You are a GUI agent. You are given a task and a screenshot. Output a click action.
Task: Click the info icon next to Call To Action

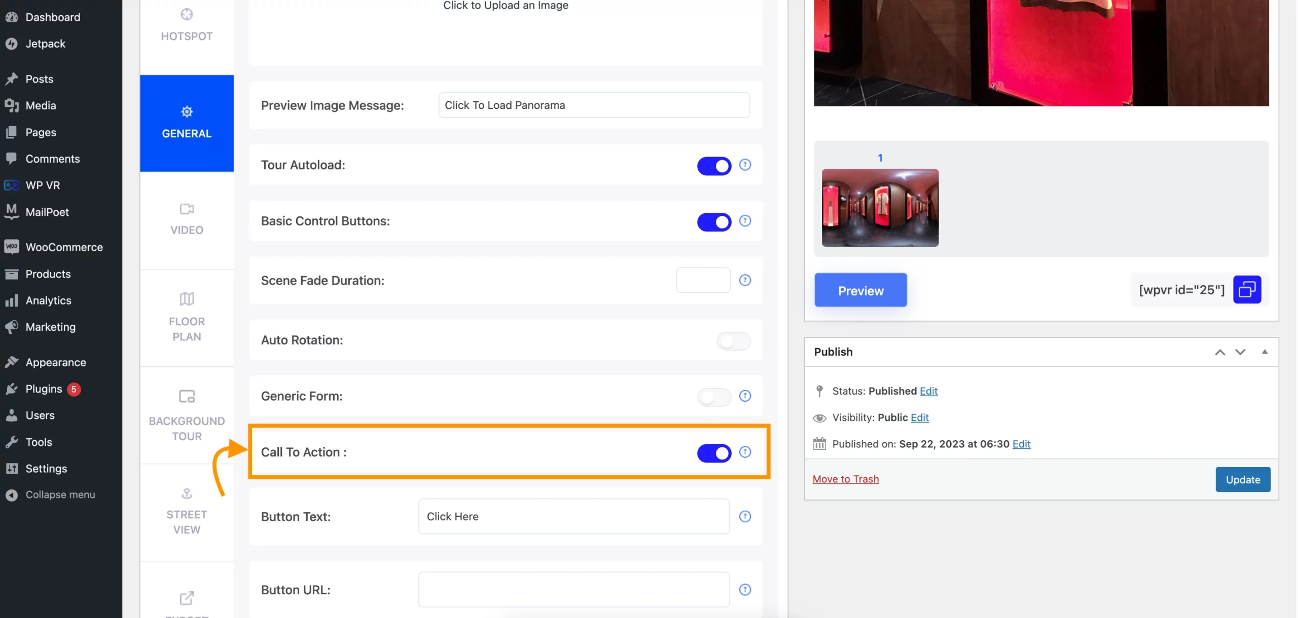tap(744, 452)
